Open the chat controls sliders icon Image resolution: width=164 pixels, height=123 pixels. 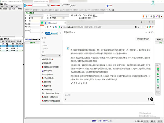click(149, 33)
